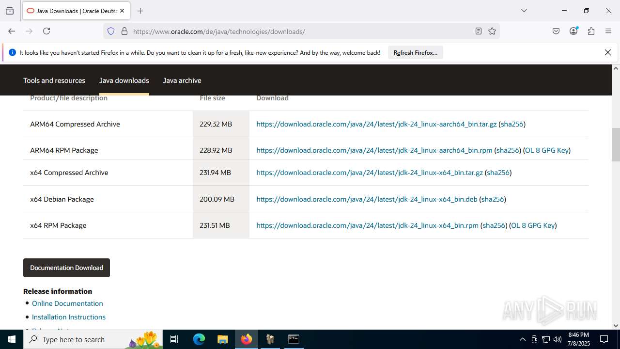Launch Microsoft Edge from taskbar

199,339
